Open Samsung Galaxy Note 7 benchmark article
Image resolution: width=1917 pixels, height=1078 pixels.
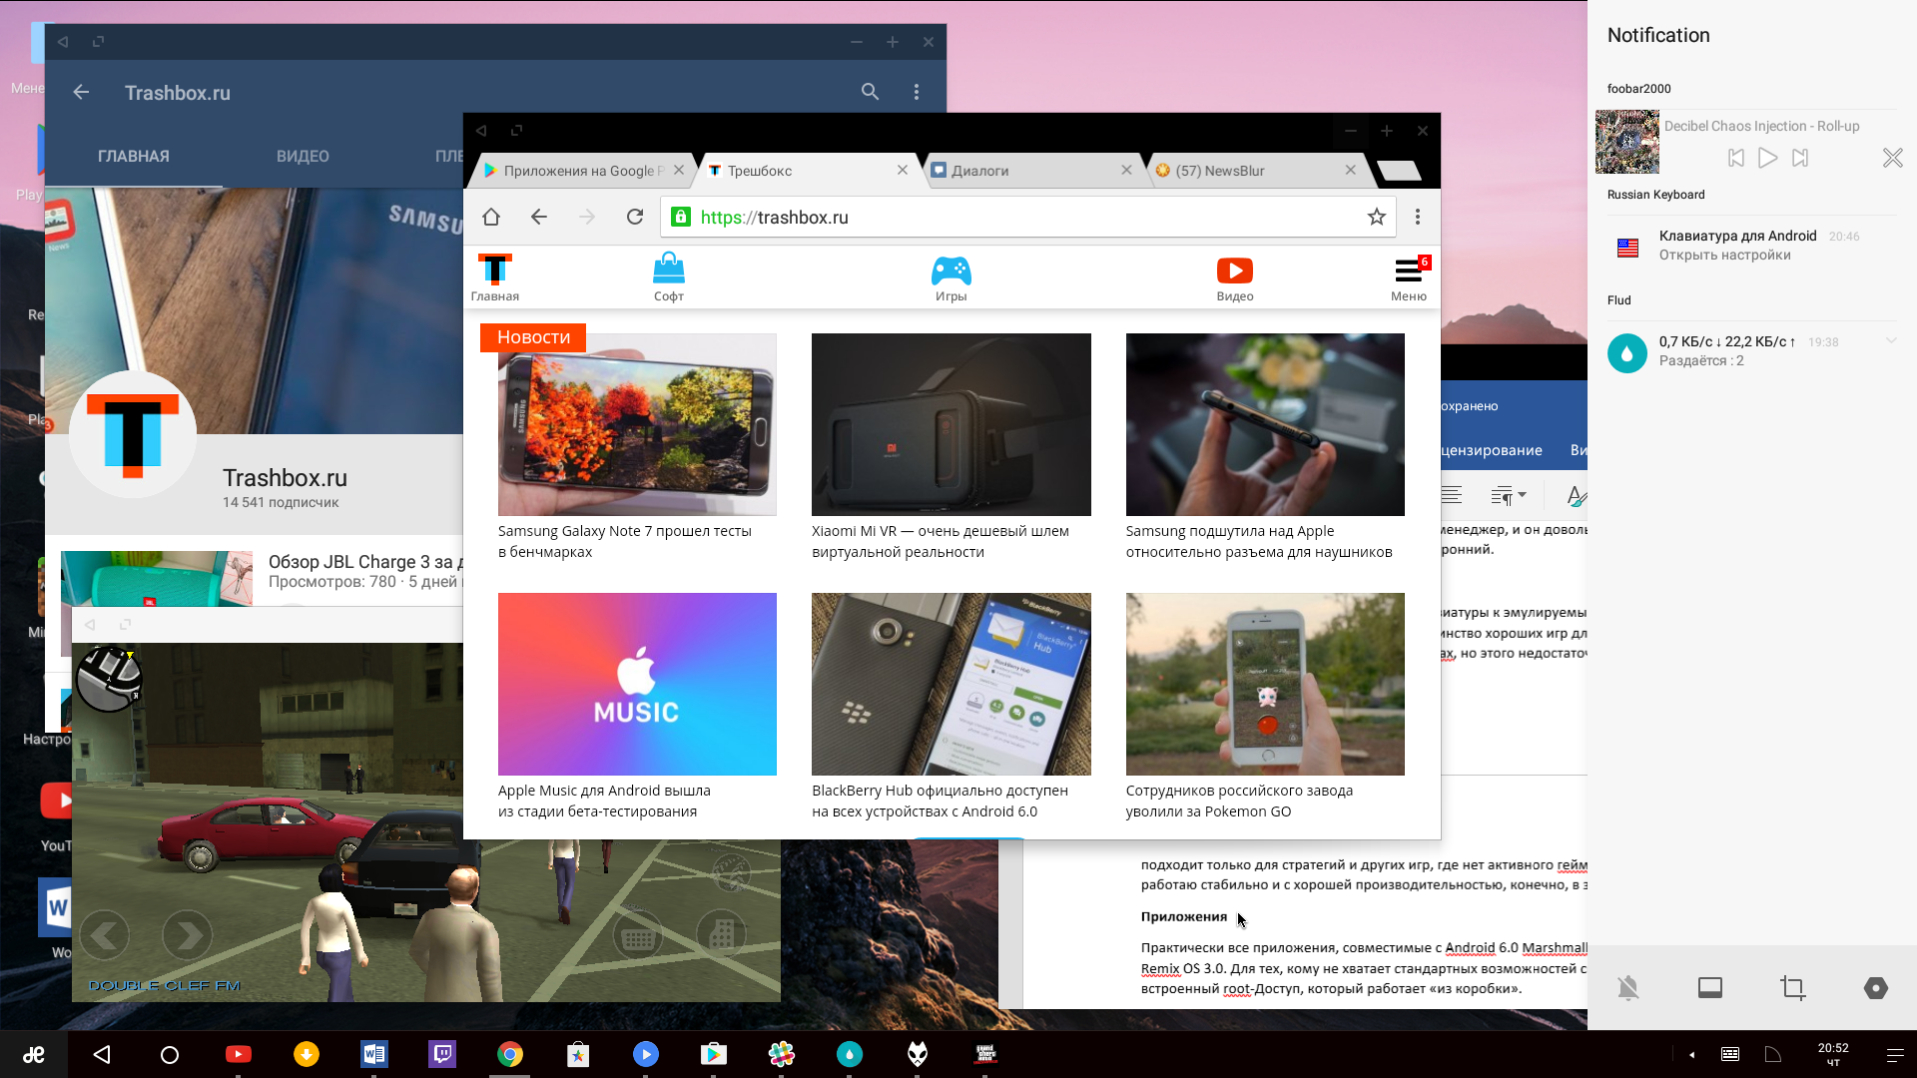[625, 541]
